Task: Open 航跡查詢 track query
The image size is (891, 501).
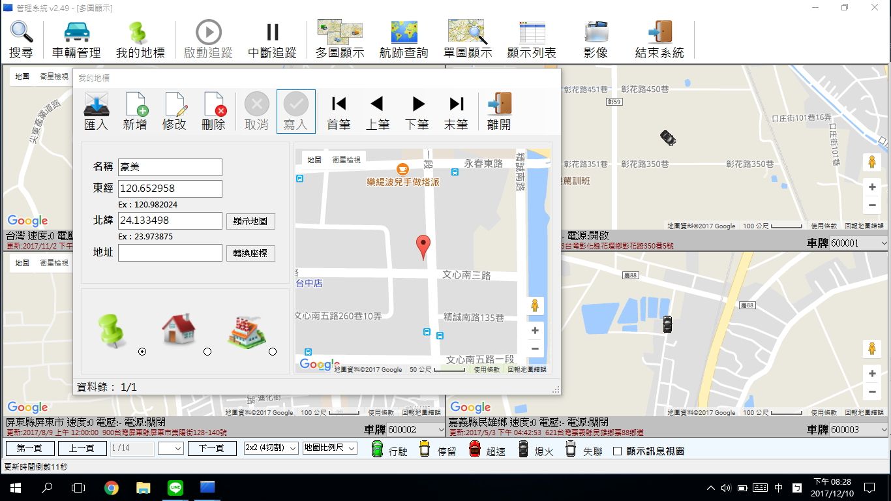Action: click(404, 33)
